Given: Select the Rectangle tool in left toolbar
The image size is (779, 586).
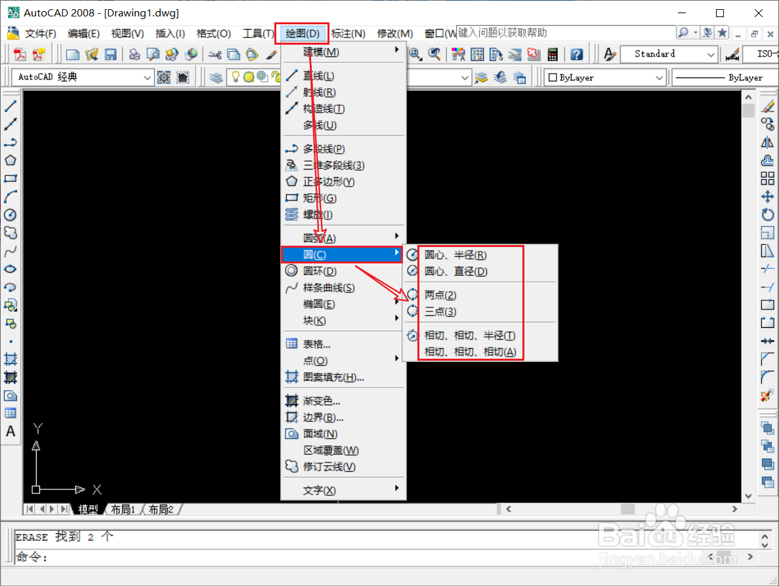Looking at the screenshot, I should pyautogui.click(x=11, y=179).
